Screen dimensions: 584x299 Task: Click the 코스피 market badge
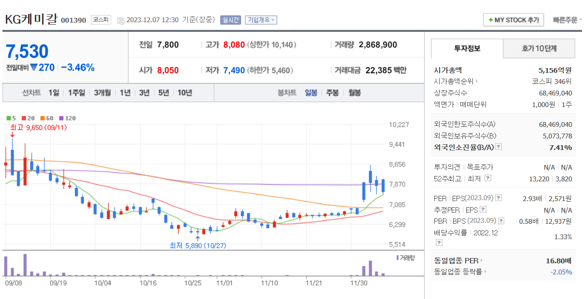[x=101, y=20]
